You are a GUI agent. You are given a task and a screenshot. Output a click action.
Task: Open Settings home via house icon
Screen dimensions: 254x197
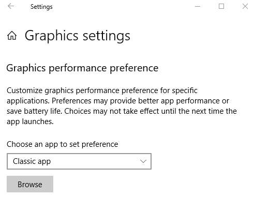click(x=12, y=36)
